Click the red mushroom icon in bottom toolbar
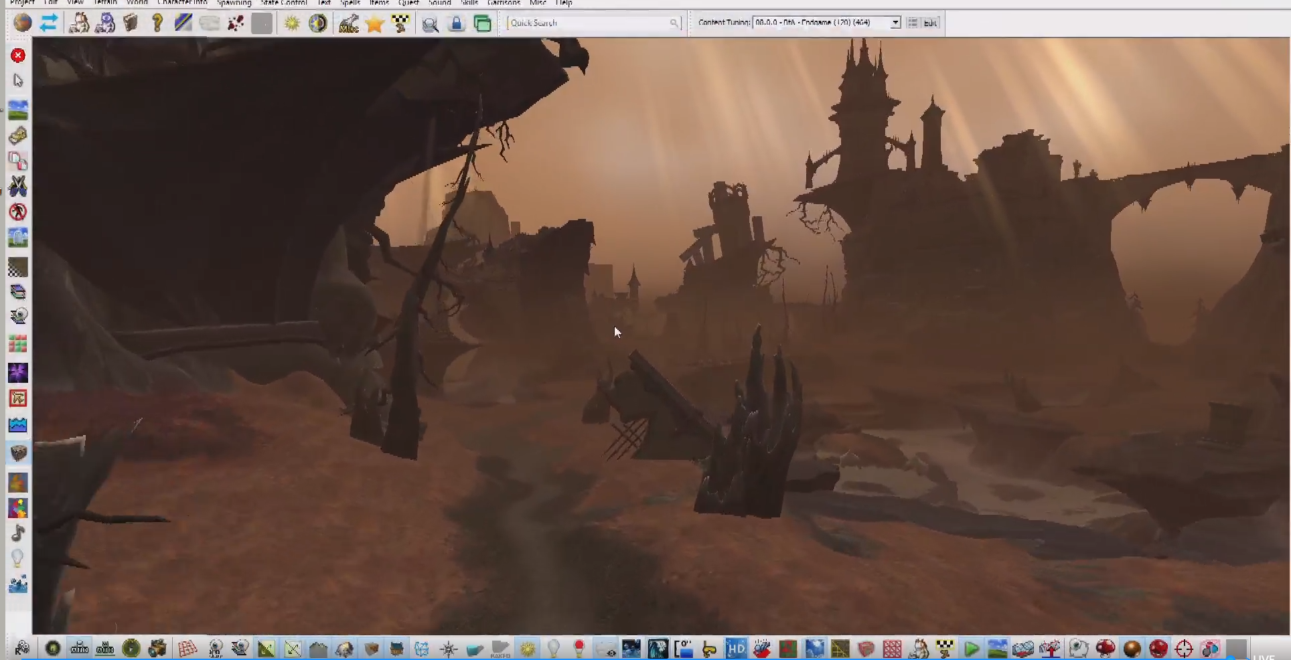 [x=1105, y=649]
